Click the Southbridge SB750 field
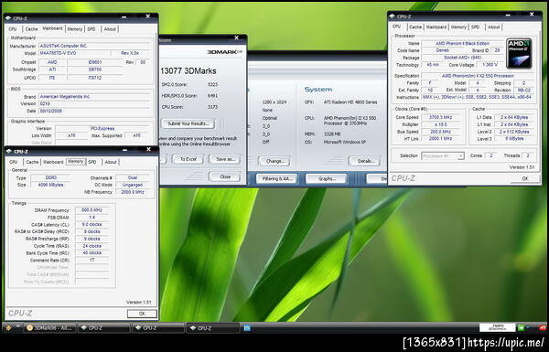Image resolution: width=549 pixels, height=352 pixels. [x=95, y=69]
